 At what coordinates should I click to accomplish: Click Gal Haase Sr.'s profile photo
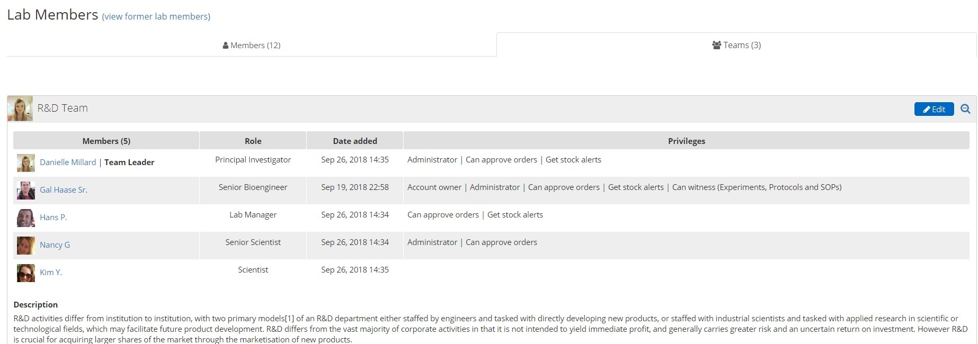(x=25, y=190)
